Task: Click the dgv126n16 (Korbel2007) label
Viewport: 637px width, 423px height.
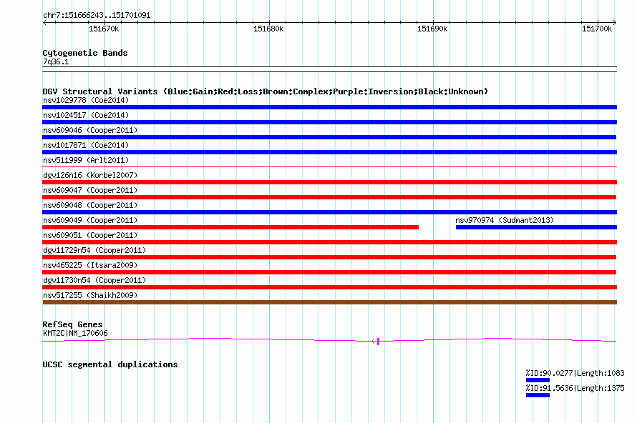Action: (x=90, y=175)
